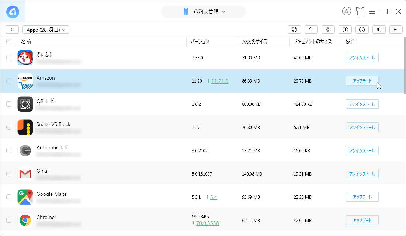
Task: Update Google Maps app
Action: tap(362, 197)
